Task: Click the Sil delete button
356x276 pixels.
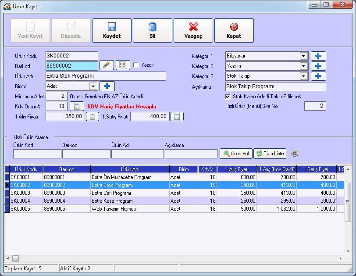Action: pos(152,30)
